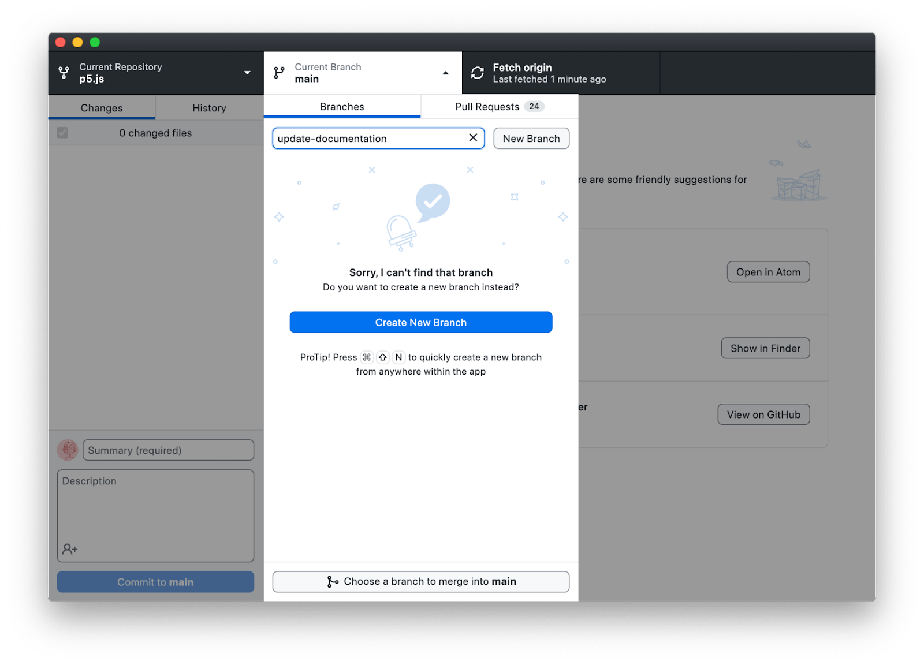Collapse the Current Branch dropdown
The width and height of the screenshot is (924, 665).
tap(445, 73)
